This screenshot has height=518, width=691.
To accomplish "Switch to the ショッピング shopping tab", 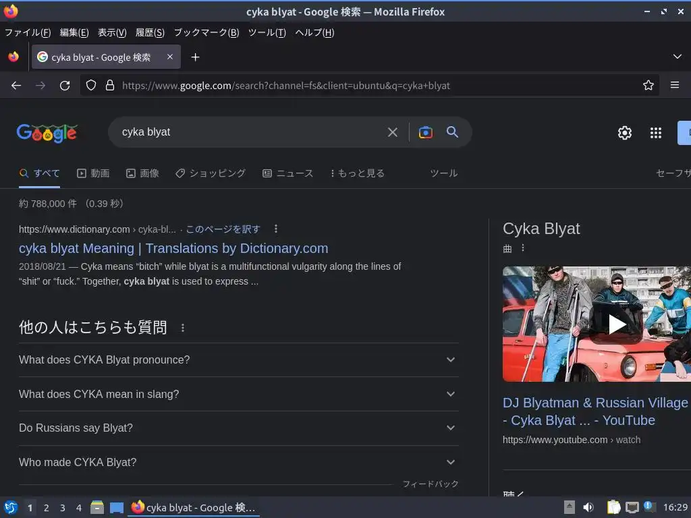I will pyautogui.click(x=211, y=173).
